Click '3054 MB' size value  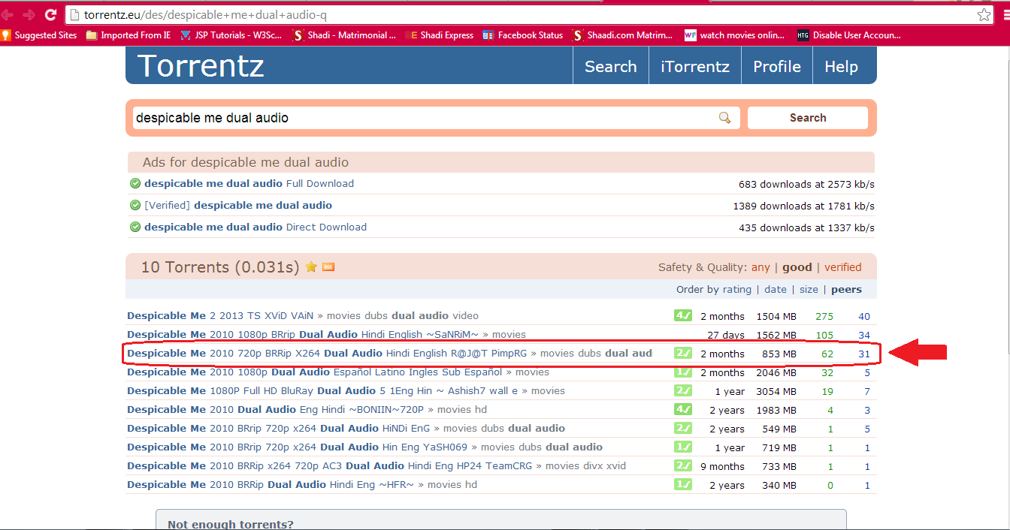point(777,391)
